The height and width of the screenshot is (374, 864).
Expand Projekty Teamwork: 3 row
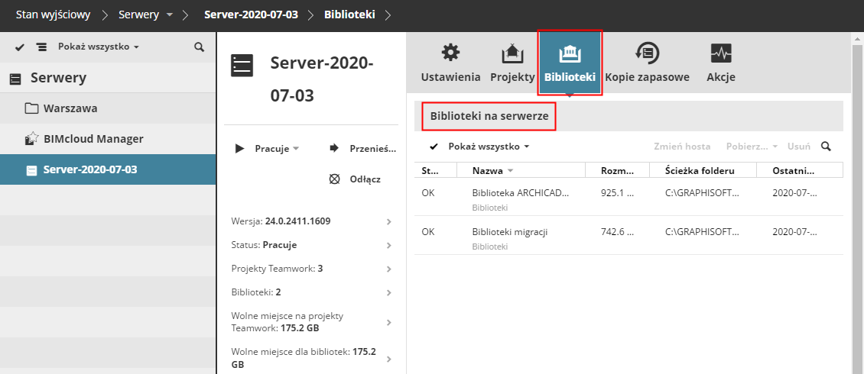[x=313, y=269]
